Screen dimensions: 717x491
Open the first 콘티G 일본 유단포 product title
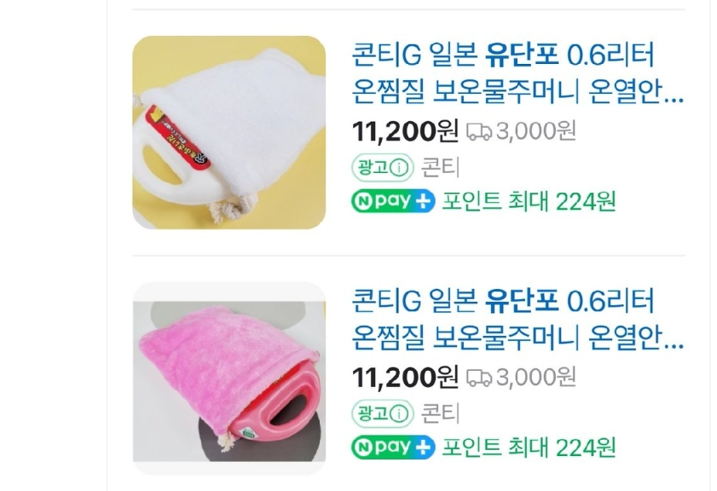pos(518,73)
